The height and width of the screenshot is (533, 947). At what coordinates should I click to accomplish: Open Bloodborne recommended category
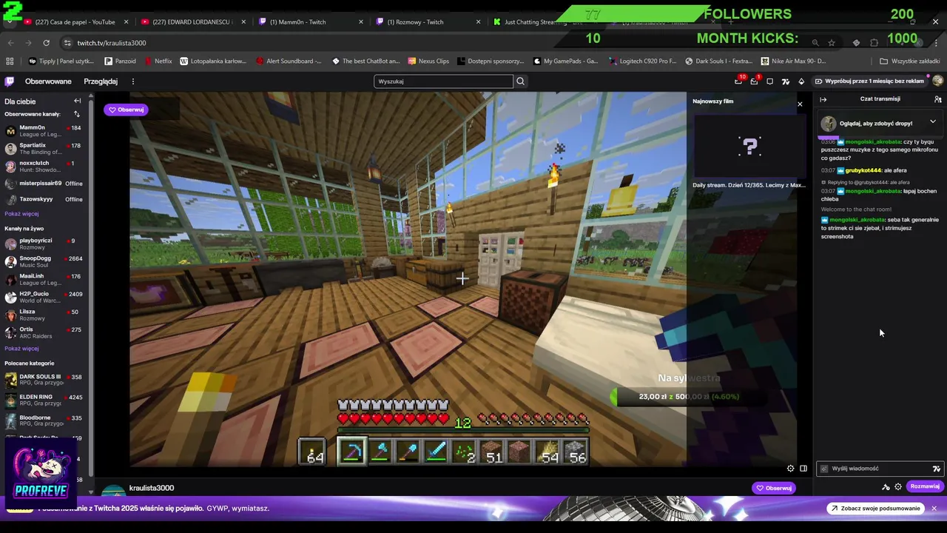pos(43,420)
